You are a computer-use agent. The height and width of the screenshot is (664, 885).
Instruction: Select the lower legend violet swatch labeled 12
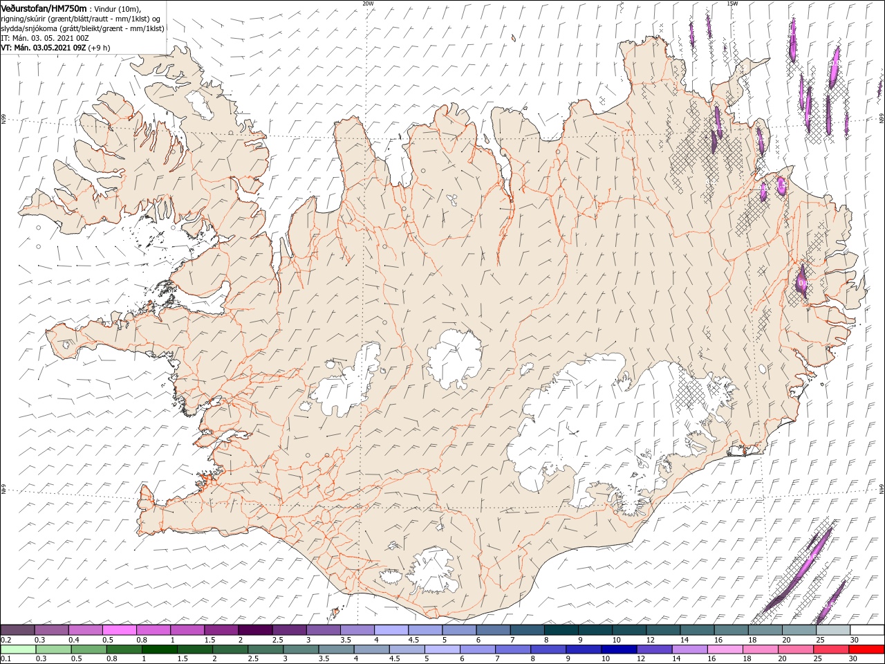(x=653, y=649)
